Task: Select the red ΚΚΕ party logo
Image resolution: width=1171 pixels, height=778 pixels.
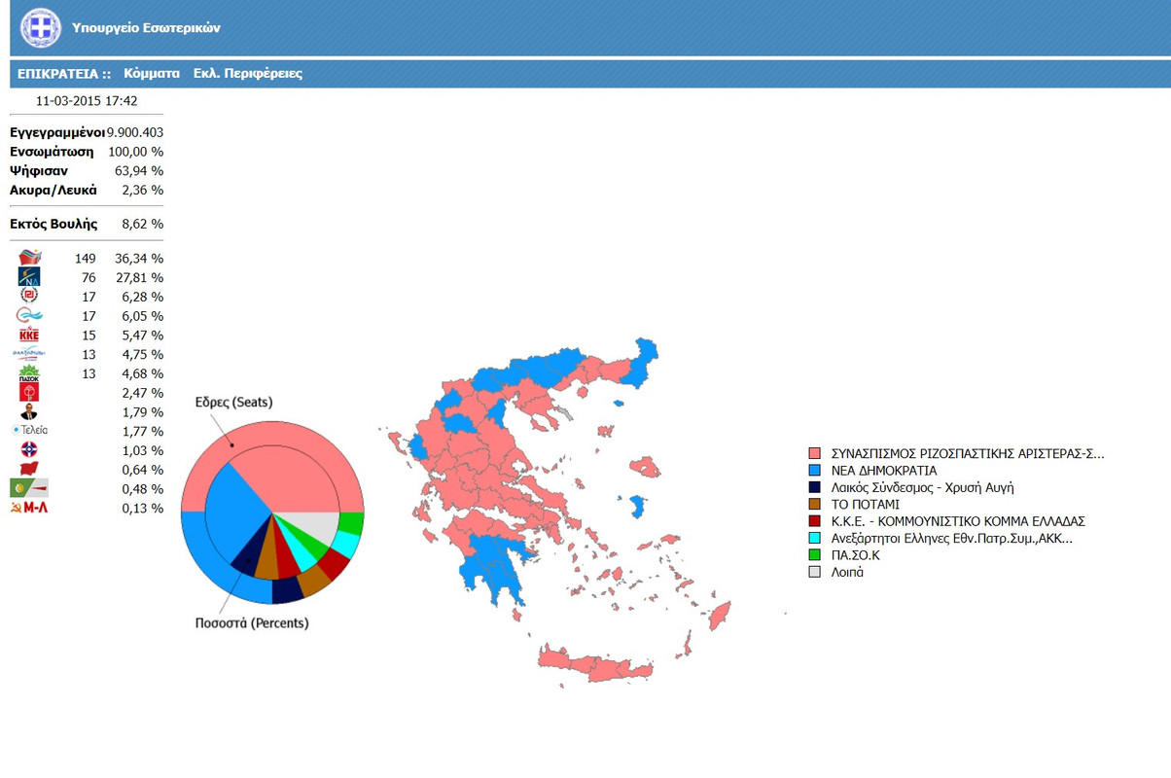Action: point(30,336)
